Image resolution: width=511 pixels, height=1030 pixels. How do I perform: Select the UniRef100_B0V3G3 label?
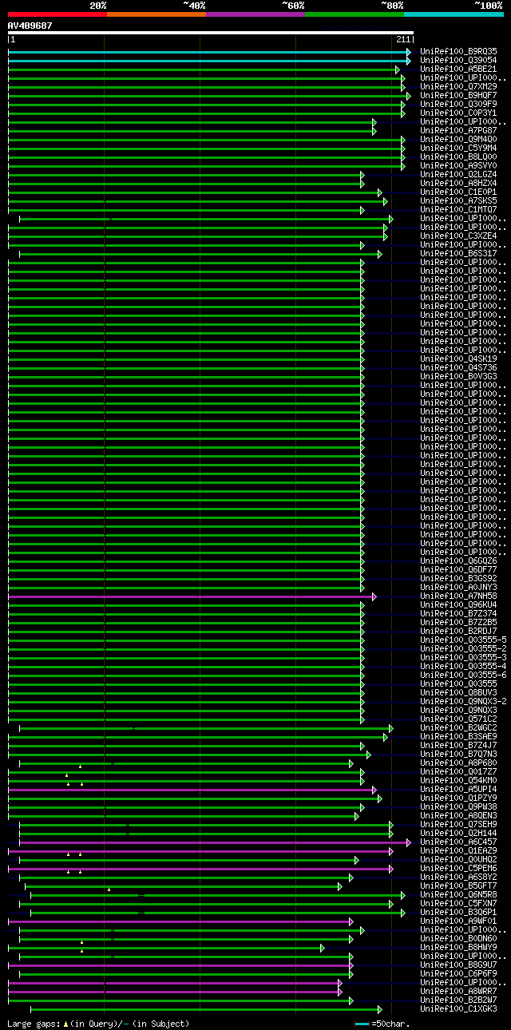[x=458, y=376]
